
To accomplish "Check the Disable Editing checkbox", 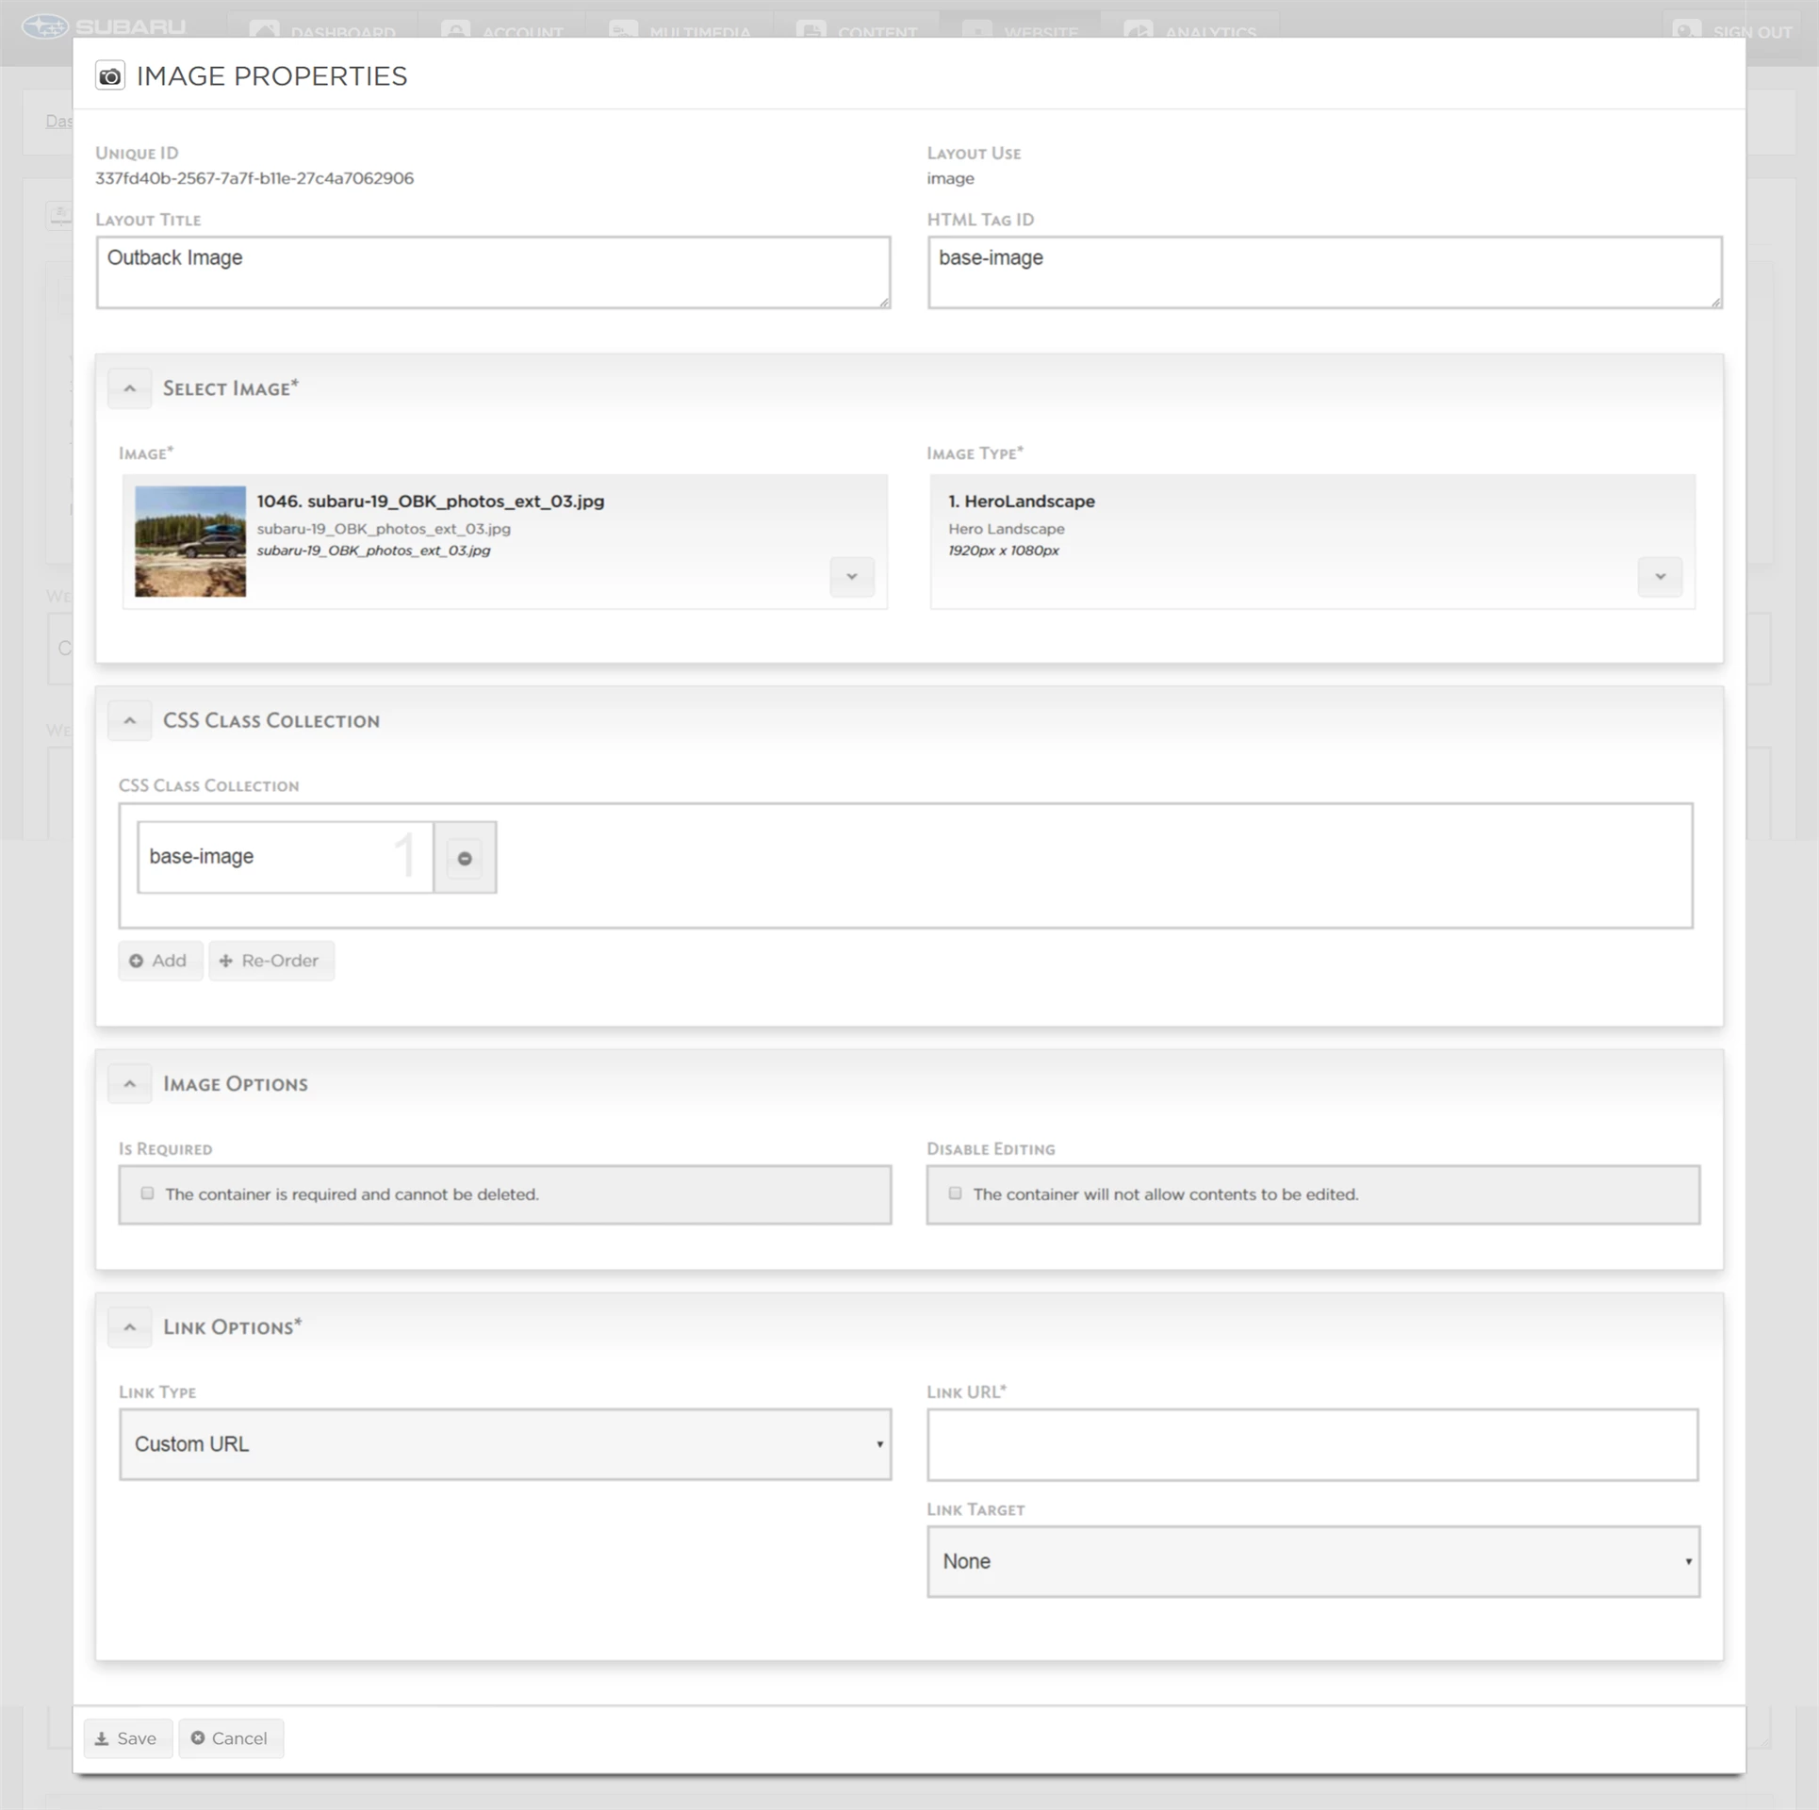I will click(x=956, y=1193).
